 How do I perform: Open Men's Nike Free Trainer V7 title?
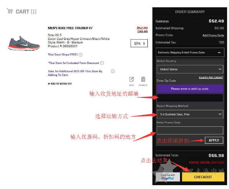[x=70, y=28]
